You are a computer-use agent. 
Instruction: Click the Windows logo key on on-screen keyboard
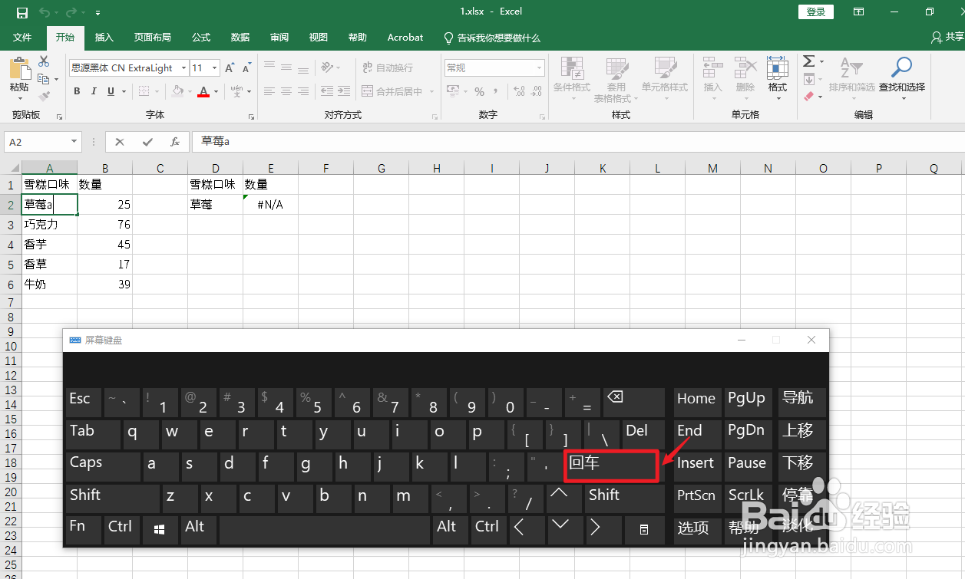coord(160,530)
